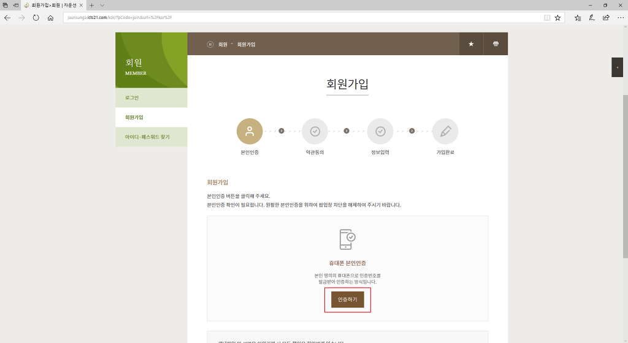The width and height of the screenshot is (628, 343).
Task: Close the 회원가입 browser tab
Action: click(x=81, y=5)
